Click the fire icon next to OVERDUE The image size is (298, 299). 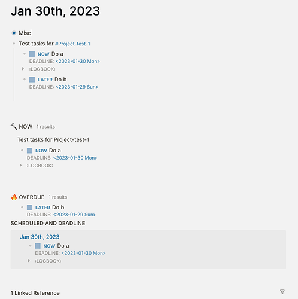(x=14, y=197)
